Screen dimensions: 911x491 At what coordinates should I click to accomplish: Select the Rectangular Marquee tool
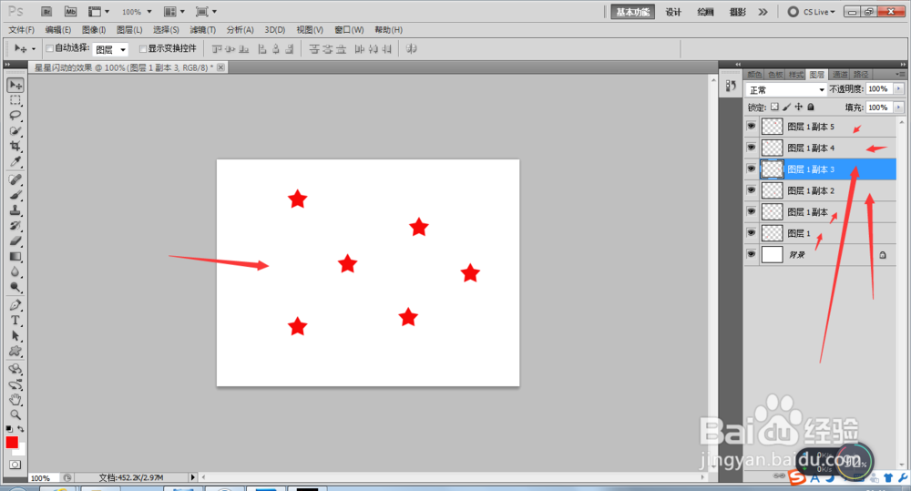[15, 100]
